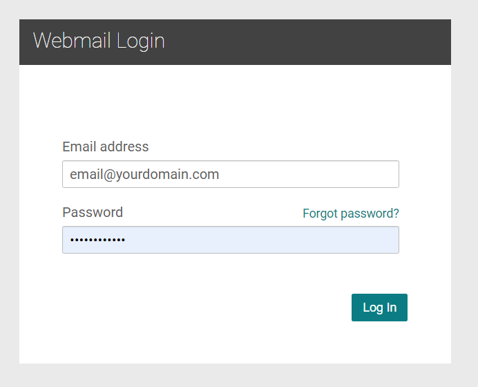Submit the form with the teal Log In button
Viewport: 478px width, 387px height.
pyautogui.click(x=379, y=308)
